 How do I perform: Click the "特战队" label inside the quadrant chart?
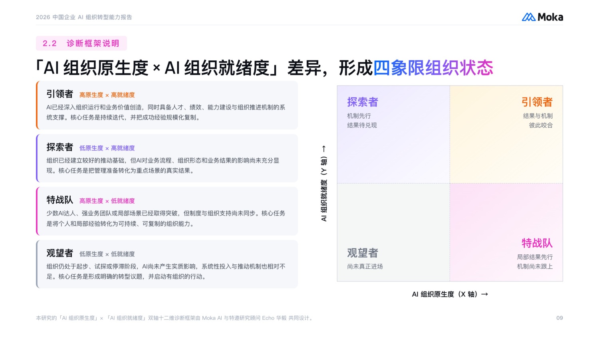click(x=537, y=243)
